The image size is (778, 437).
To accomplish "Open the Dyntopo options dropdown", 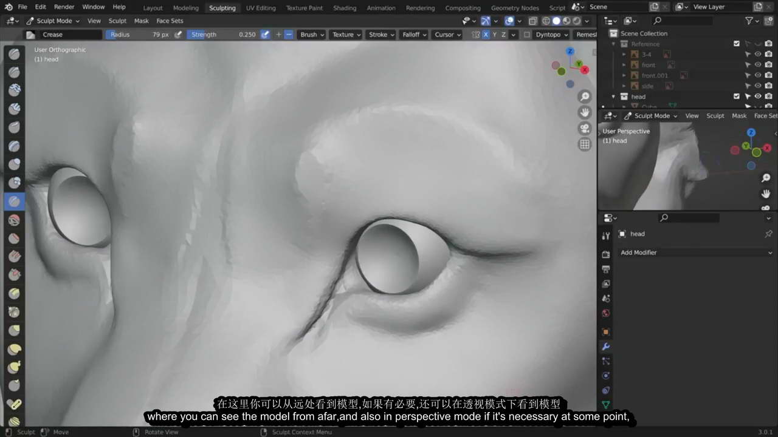I will pos(552,35).
